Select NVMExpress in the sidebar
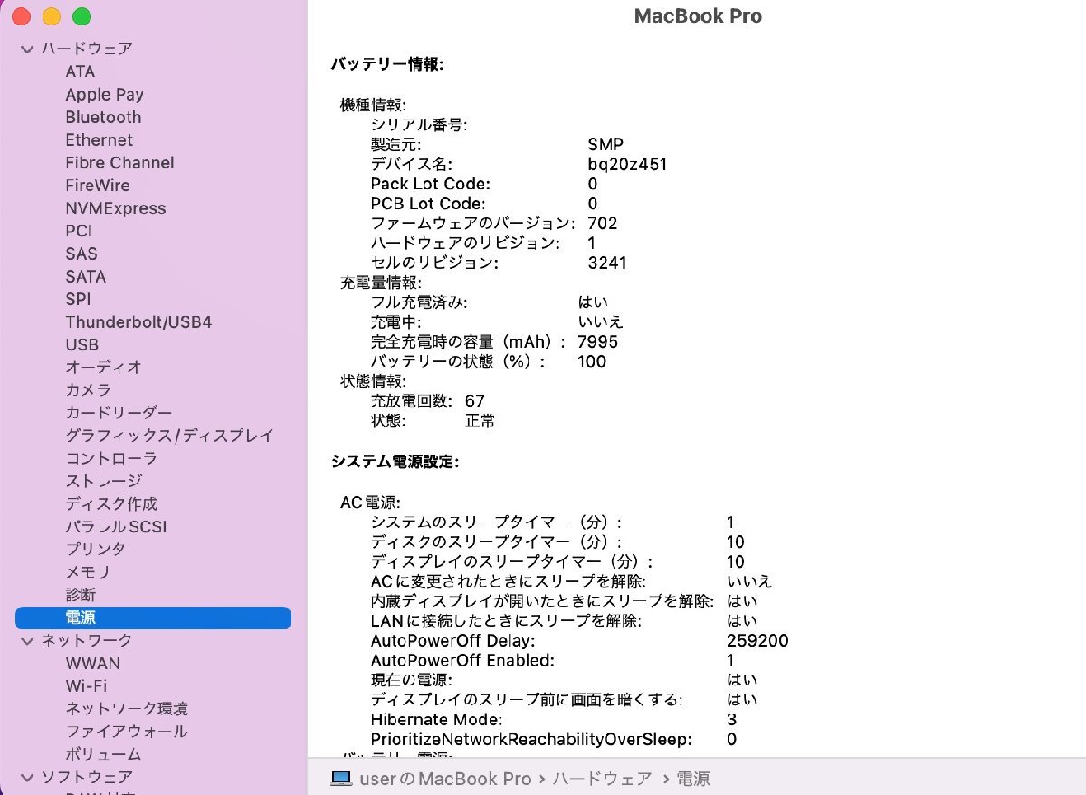 tap(116, 207)
